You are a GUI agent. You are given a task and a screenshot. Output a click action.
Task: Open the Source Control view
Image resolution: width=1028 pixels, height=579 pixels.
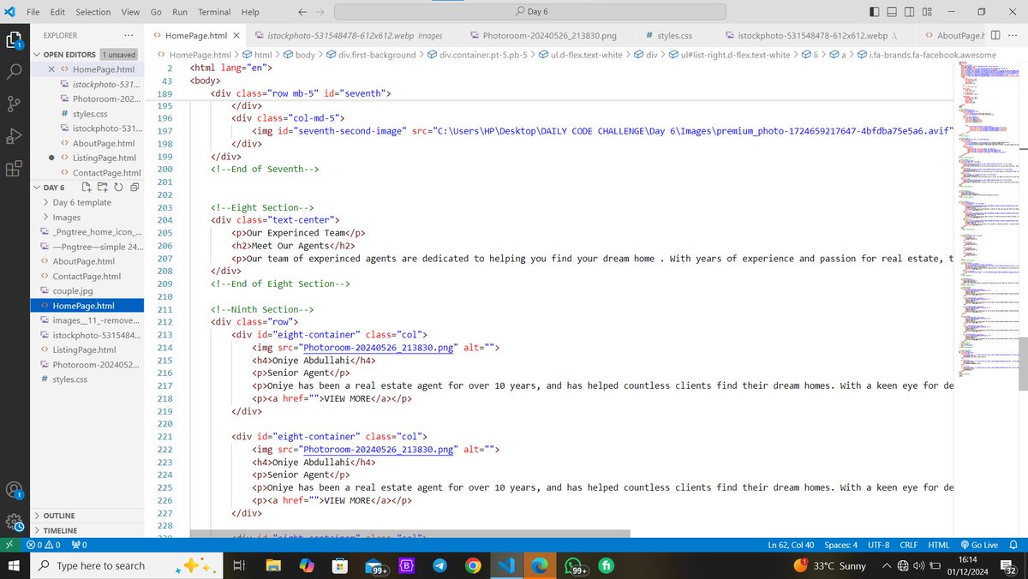pyautogui.click(x=14, y=104)
